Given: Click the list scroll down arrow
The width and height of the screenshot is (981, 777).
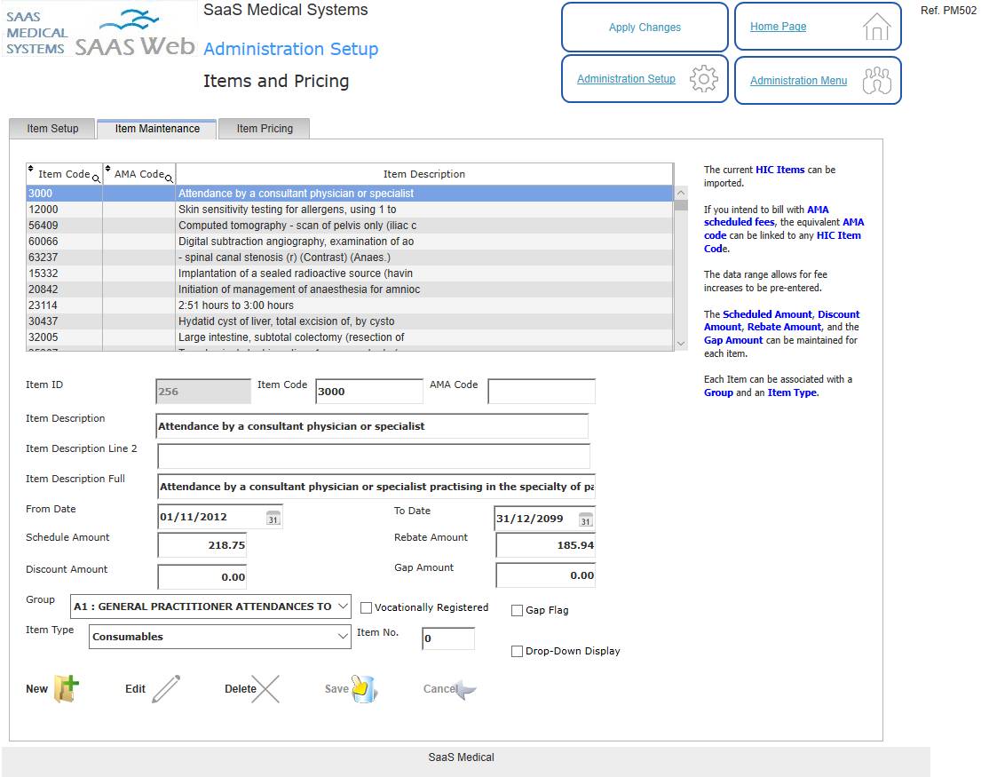Looking at the screenshot, I should click(x=681, y=344).
